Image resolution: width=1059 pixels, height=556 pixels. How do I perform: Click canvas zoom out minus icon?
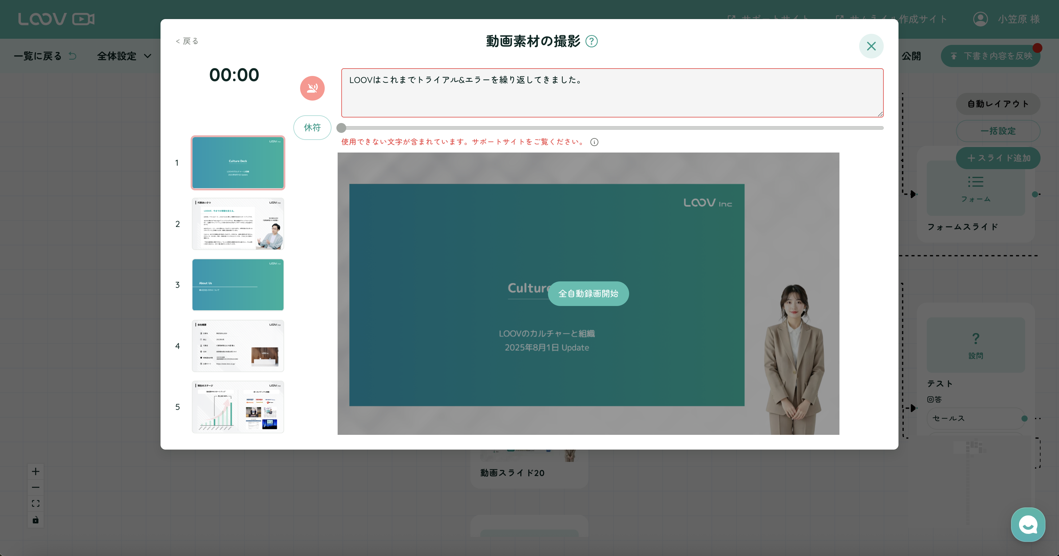pyautogui.click(x=36, y=487)
